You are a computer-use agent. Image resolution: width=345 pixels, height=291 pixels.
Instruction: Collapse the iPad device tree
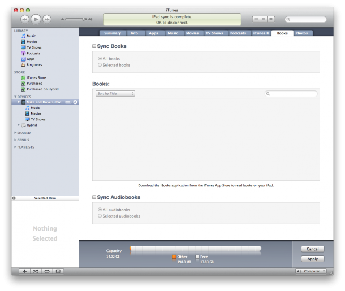19,102
